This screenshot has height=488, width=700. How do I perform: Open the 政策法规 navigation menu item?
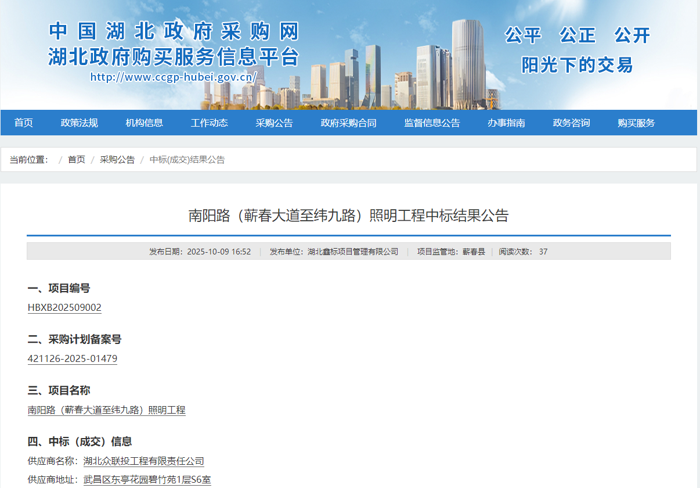pyautogui.click(x=80, y=123)
